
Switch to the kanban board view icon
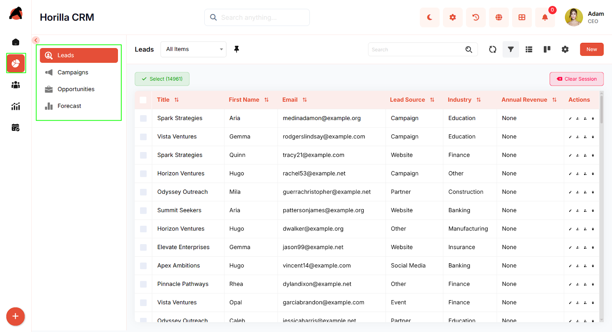click(x=547, y=49)
